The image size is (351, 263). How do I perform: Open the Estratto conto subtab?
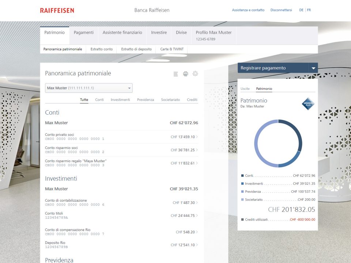[x=102, y=49]
